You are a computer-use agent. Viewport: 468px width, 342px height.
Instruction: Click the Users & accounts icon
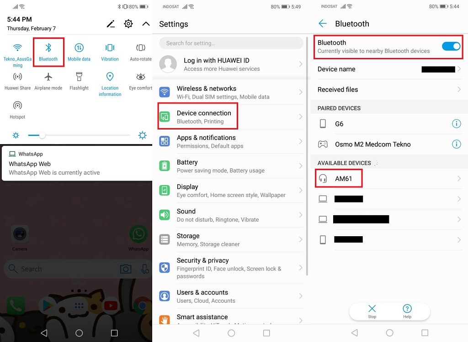coord(165,296)
